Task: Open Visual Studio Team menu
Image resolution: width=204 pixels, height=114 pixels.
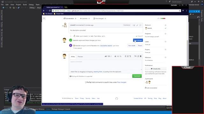Action: [x=38, y=5]
